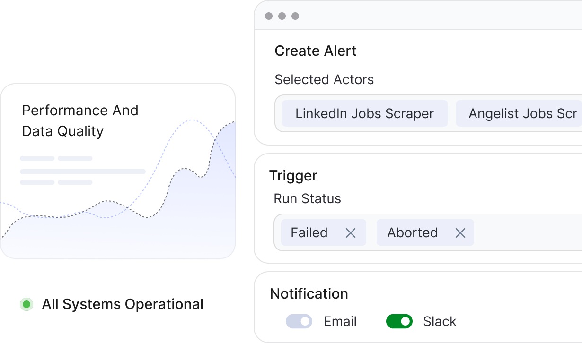Click the Create Alert heading
This screenshot has width=582, height=343.
pyautogui.click(x=315, y=51)
